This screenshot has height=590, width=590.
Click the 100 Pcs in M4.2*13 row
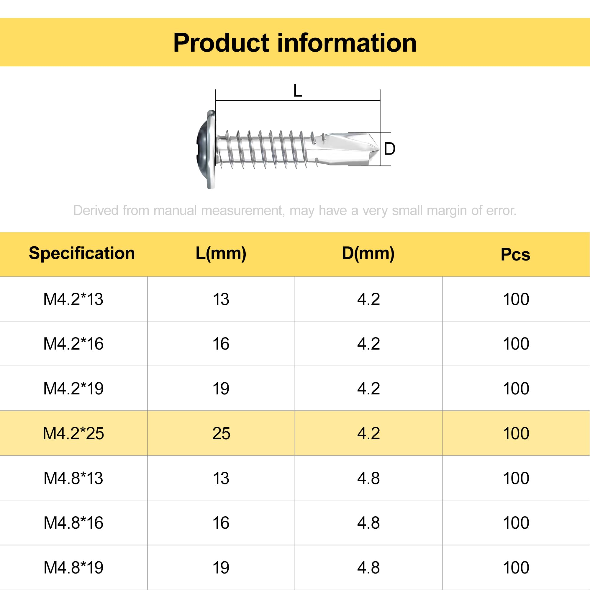pyautogui.click(x=516, y=299)
